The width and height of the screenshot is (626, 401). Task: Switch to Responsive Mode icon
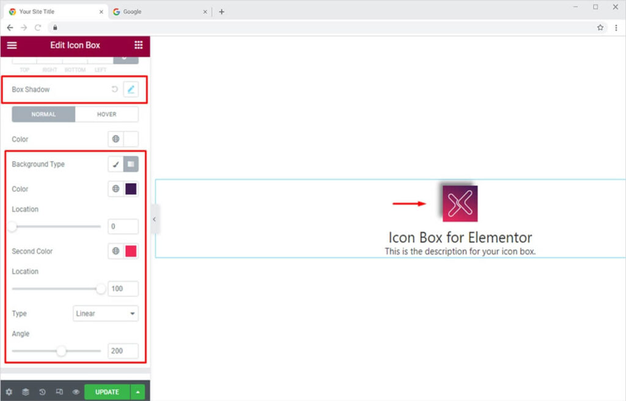[x=59, y=392]
